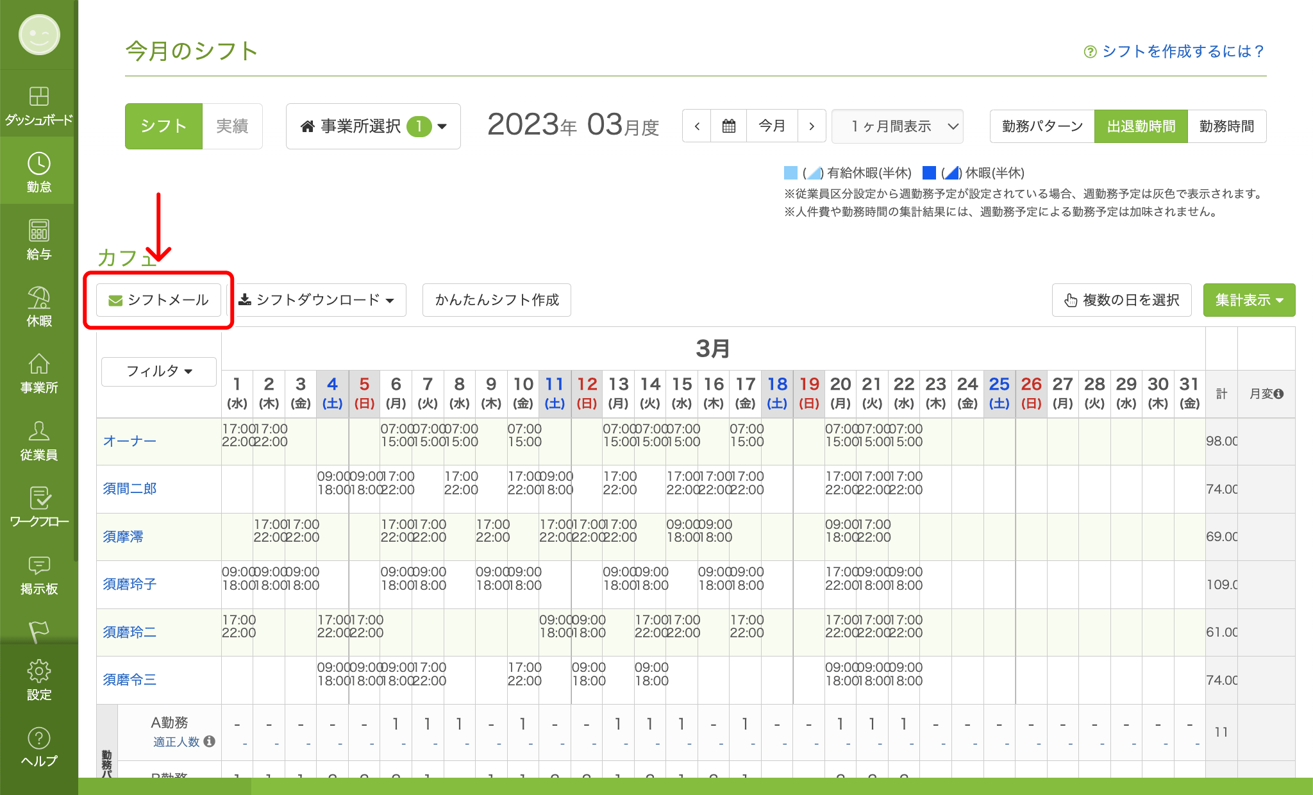Select the 給与 calculator icon in sidebar
The image size is (1313, 795).
point(38,238)
